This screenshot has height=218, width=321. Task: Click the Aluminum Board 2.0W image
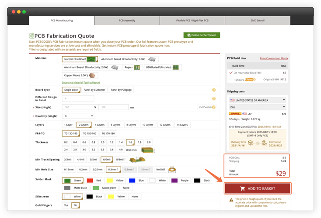coord(115,67)
